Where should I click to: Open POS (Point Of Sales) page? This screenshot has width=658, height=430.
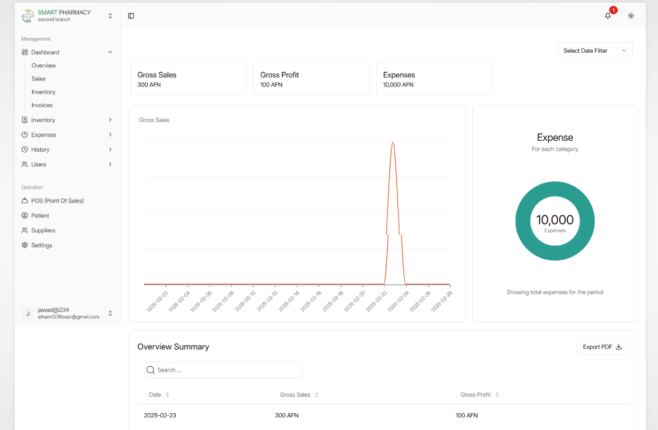click(x=57, y=201)
